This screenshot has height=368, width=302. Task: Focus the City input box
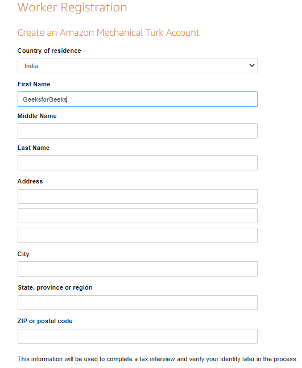pos(138,269)
